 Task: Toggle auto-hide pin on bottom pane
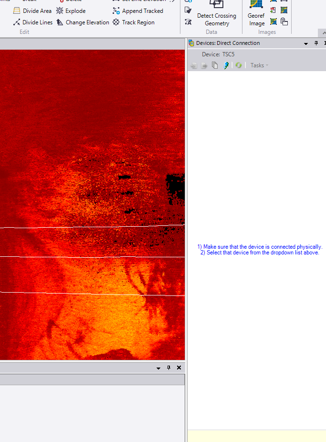[168, 368]
